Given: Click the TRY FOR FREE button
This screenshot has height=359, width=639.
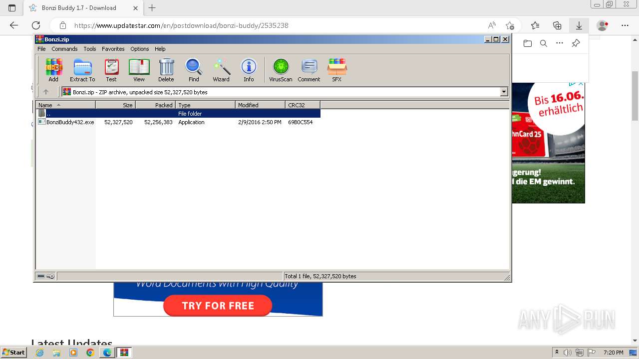Looking at the screenshot, I should [218, 306].
